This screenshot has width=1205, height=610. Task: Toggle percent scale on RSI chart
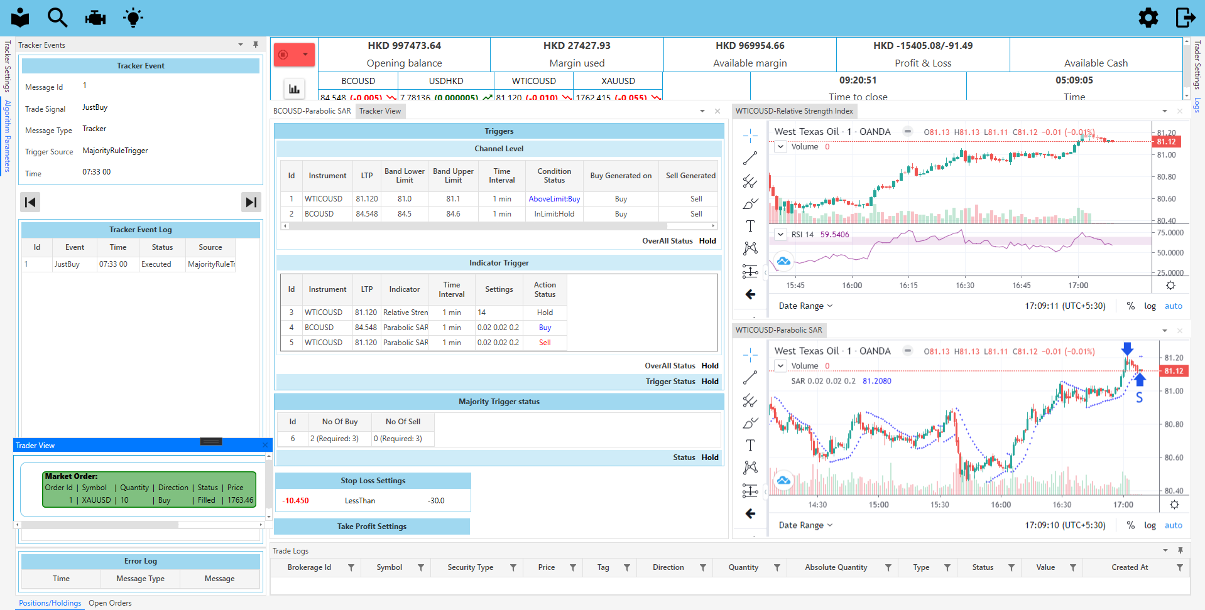1131,306
